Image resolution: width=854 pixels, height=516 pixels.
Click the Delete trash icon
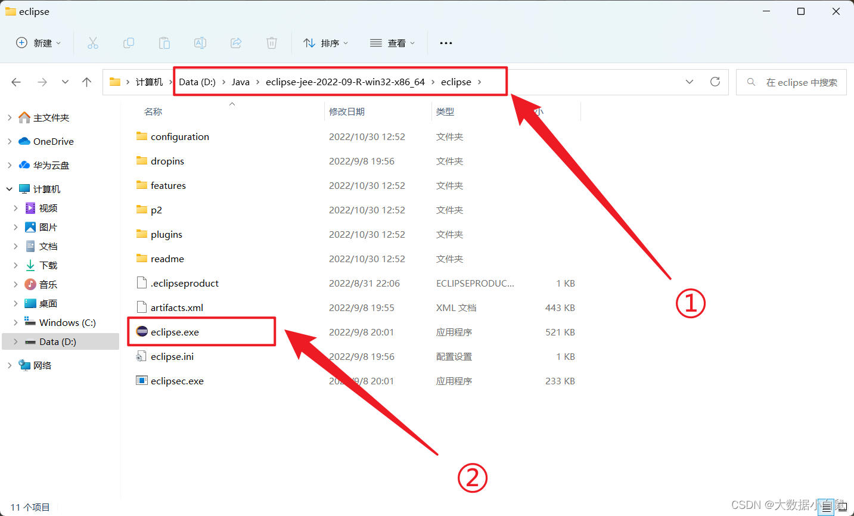(272, 43)
